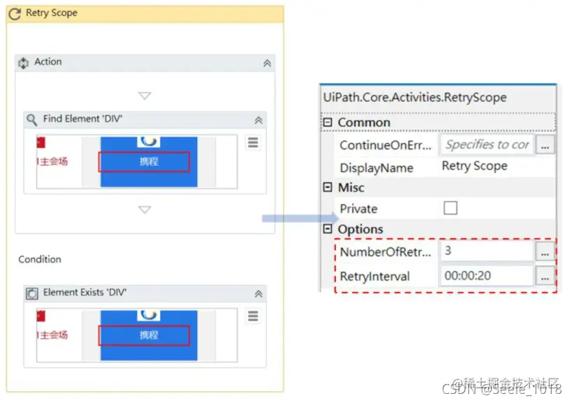
Task: Collapse the Element Exists 'DIV' activity
Action: click(x=258, y=294)
